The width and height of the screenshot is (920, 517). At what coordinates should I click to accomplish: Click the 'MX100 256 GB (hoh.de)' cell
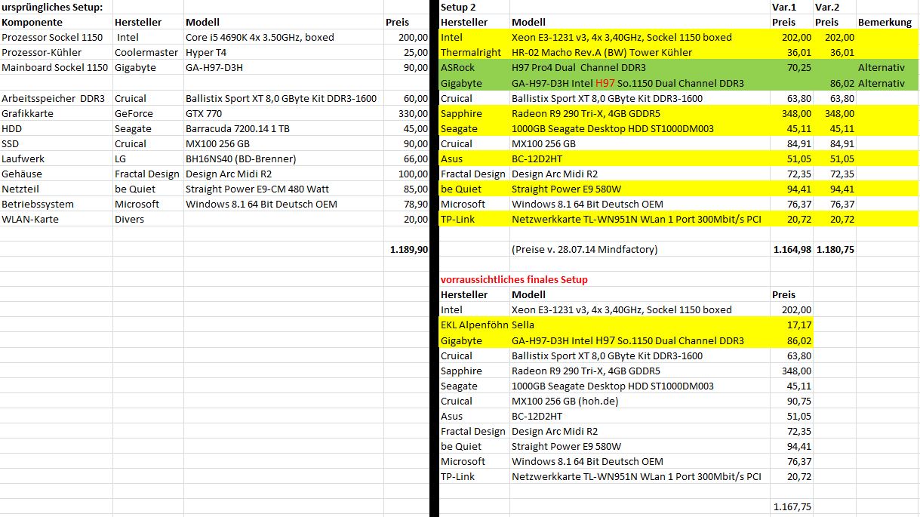(x=640, y=401)
